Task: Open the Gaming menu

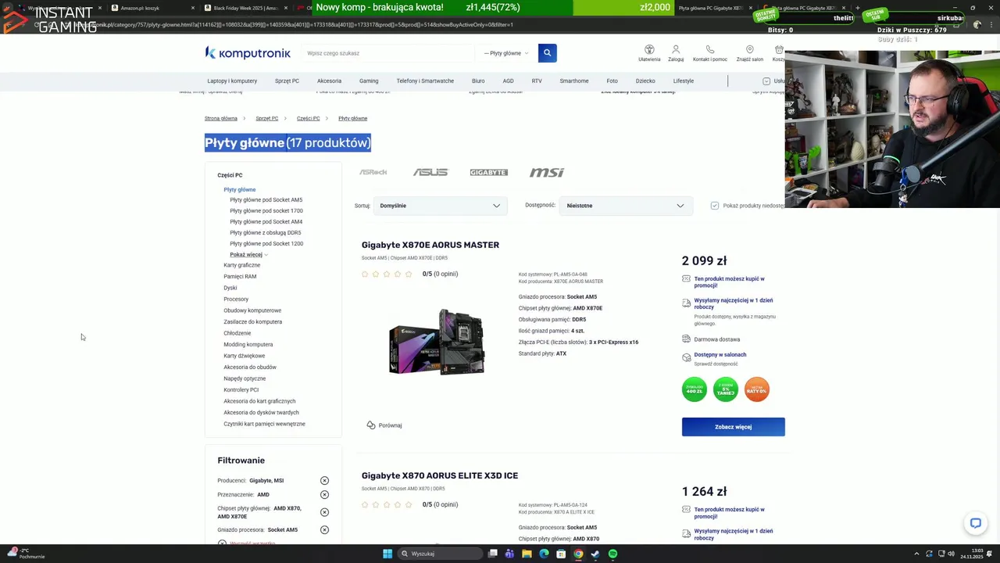Action: pos(369,81)
